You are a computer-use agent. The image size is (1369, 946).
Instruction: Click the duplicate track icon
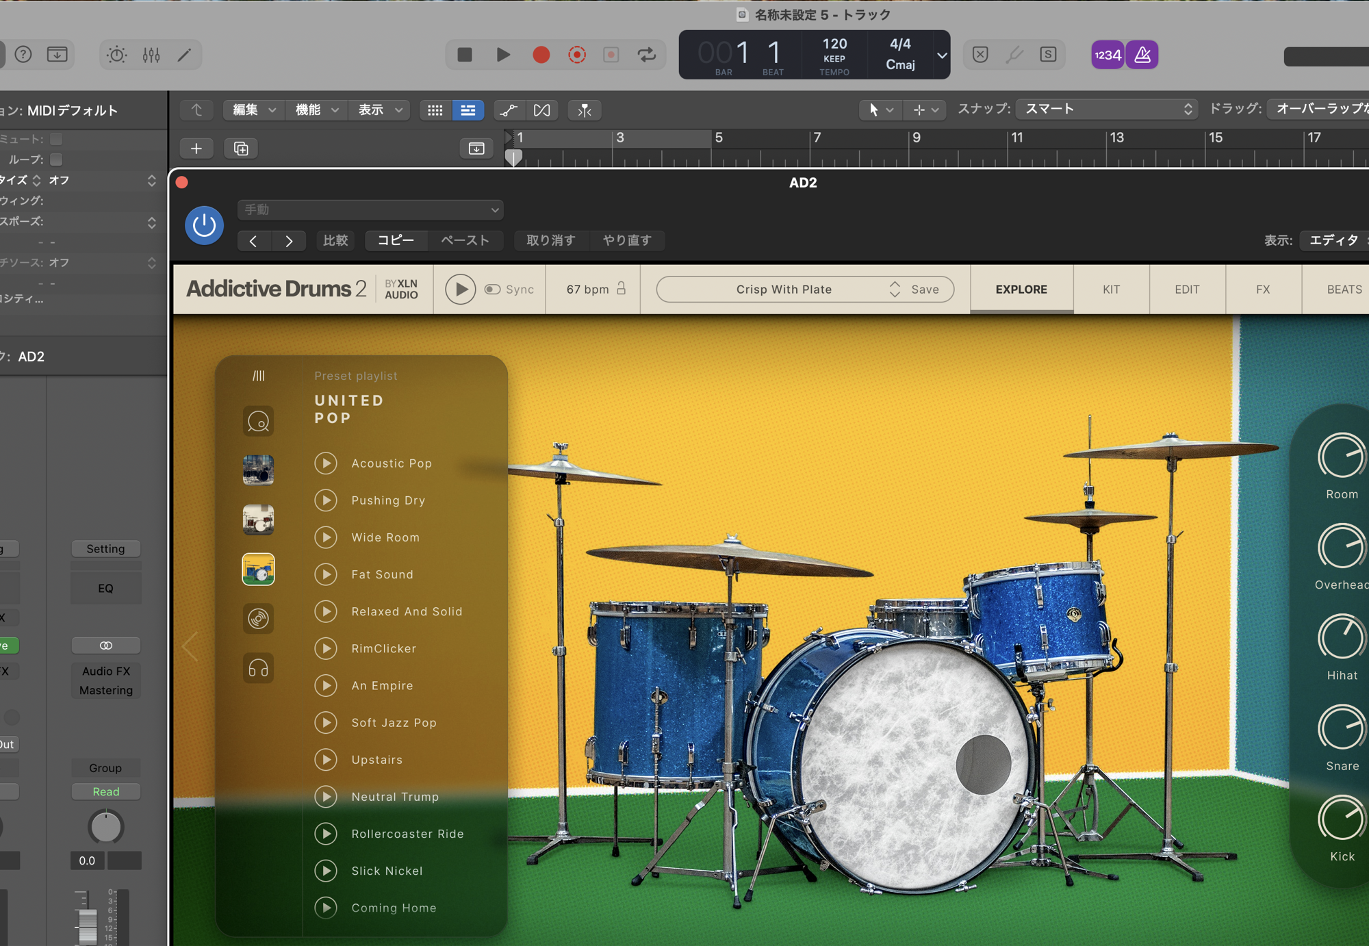pyautogui.click(x=241, y=149)
